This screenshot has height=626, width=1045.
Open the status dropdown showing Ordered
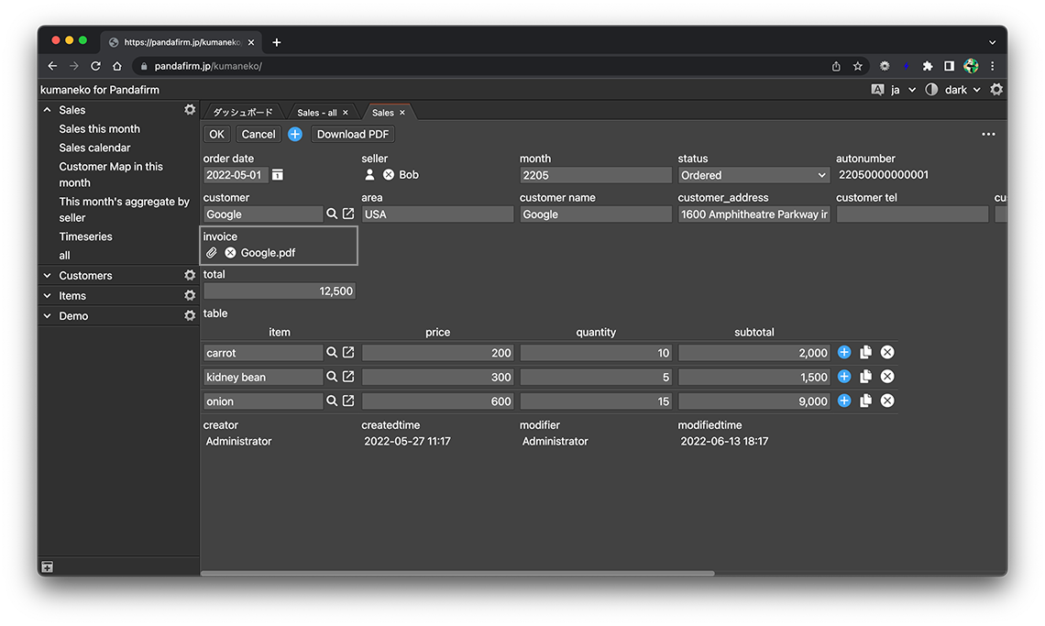753,175
